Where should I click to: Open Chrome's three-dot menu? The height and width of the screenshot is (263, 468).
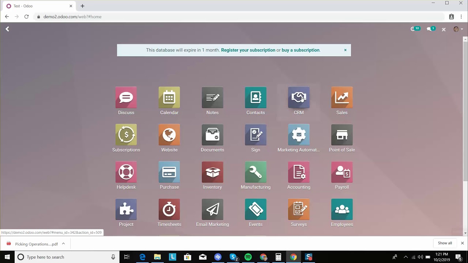pos(461,16)
